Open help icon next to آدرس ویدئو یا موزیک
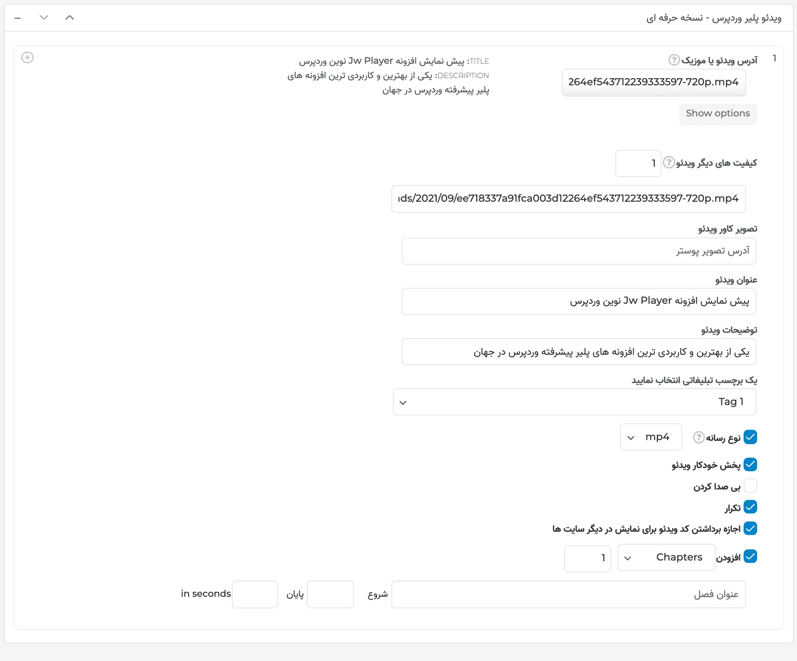The image size is (797, 661). (674, 60)
